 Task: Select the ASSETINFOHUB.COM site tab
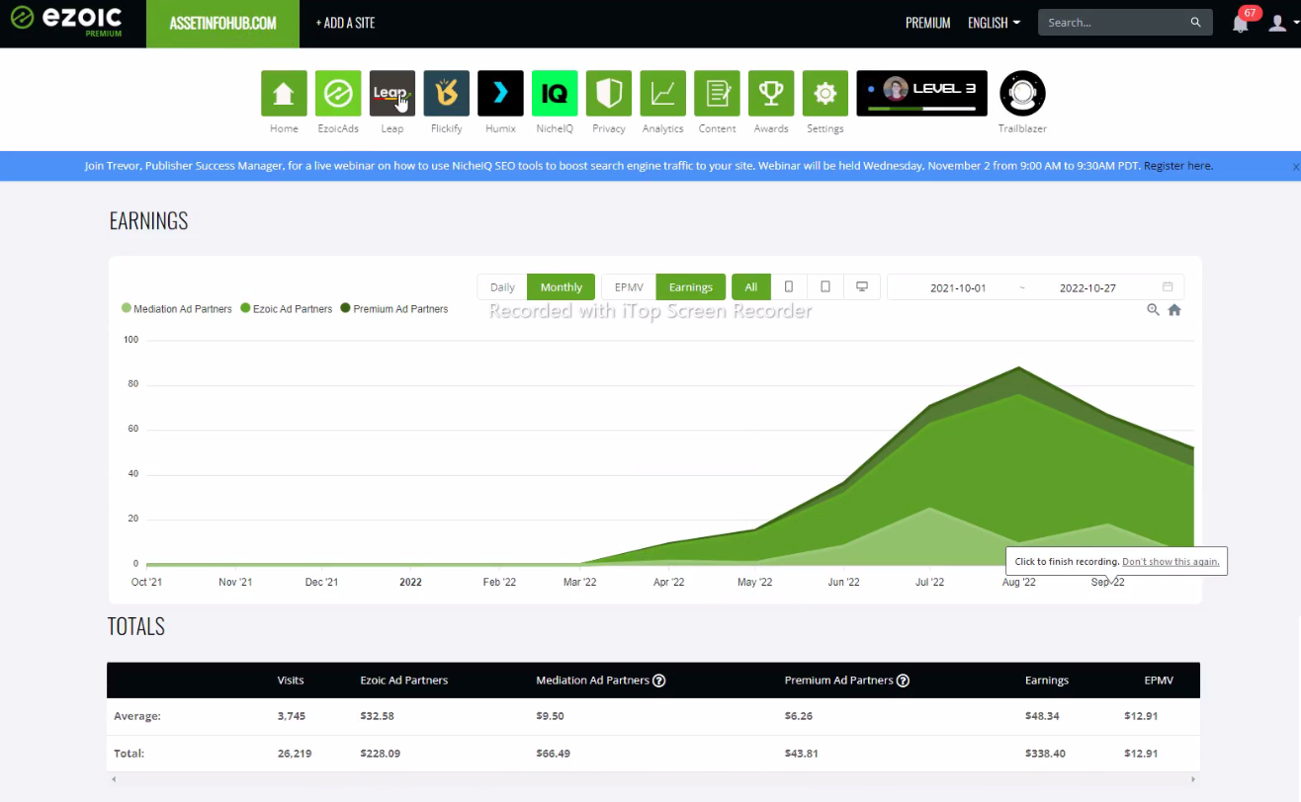[x=222, y=24]
